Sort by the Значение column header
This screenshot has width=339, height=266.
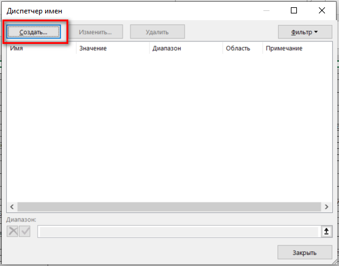point(113,48)
